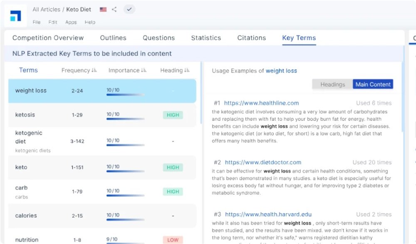Open the File menu
The image size is (416, 244).
tap(36, 22)
